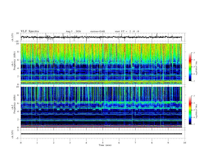
Task: Click the 5 minute tick on time axis
Action: click(103, 143)
